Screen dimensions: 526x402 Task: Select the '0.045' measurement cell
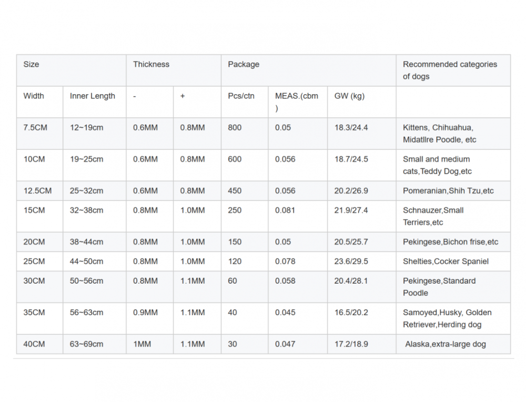coord(298,318)
